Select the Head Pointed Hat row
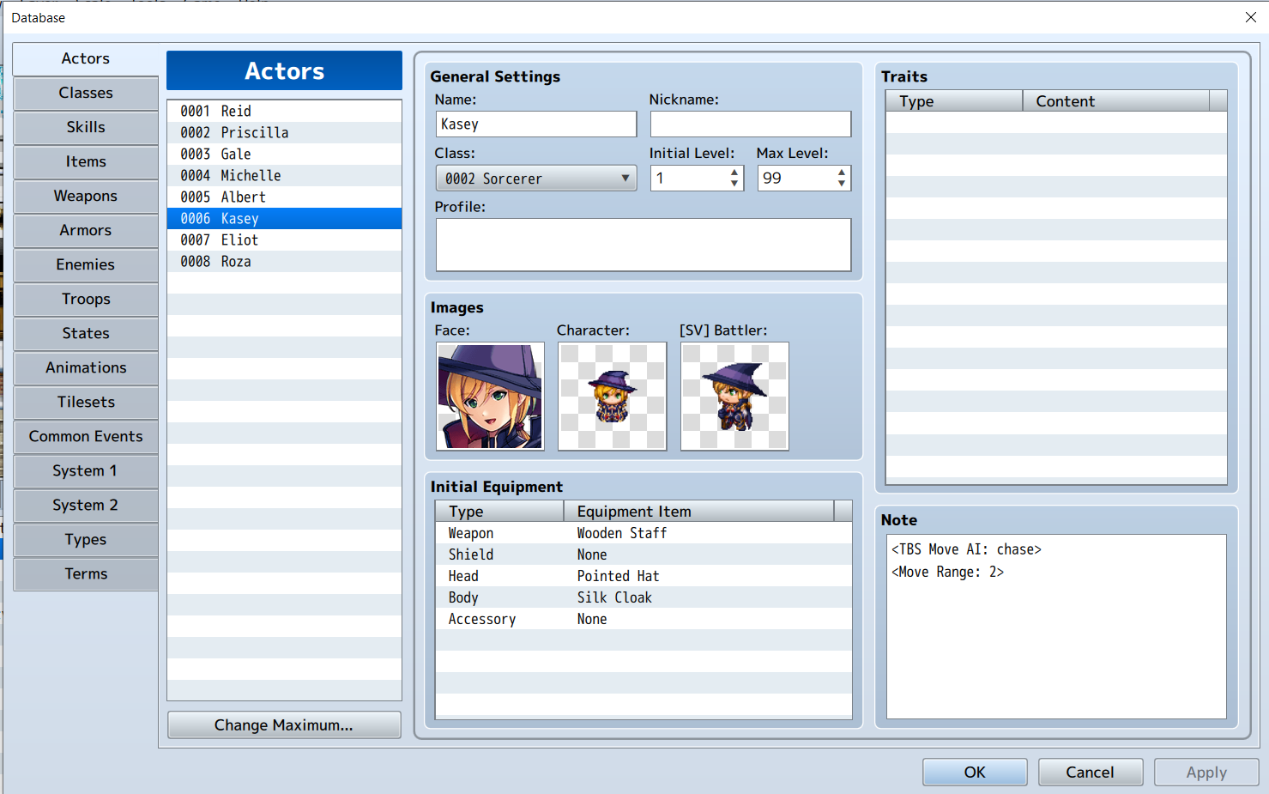The height and width of the screenshot is (794, 1269). pos(644,576)
